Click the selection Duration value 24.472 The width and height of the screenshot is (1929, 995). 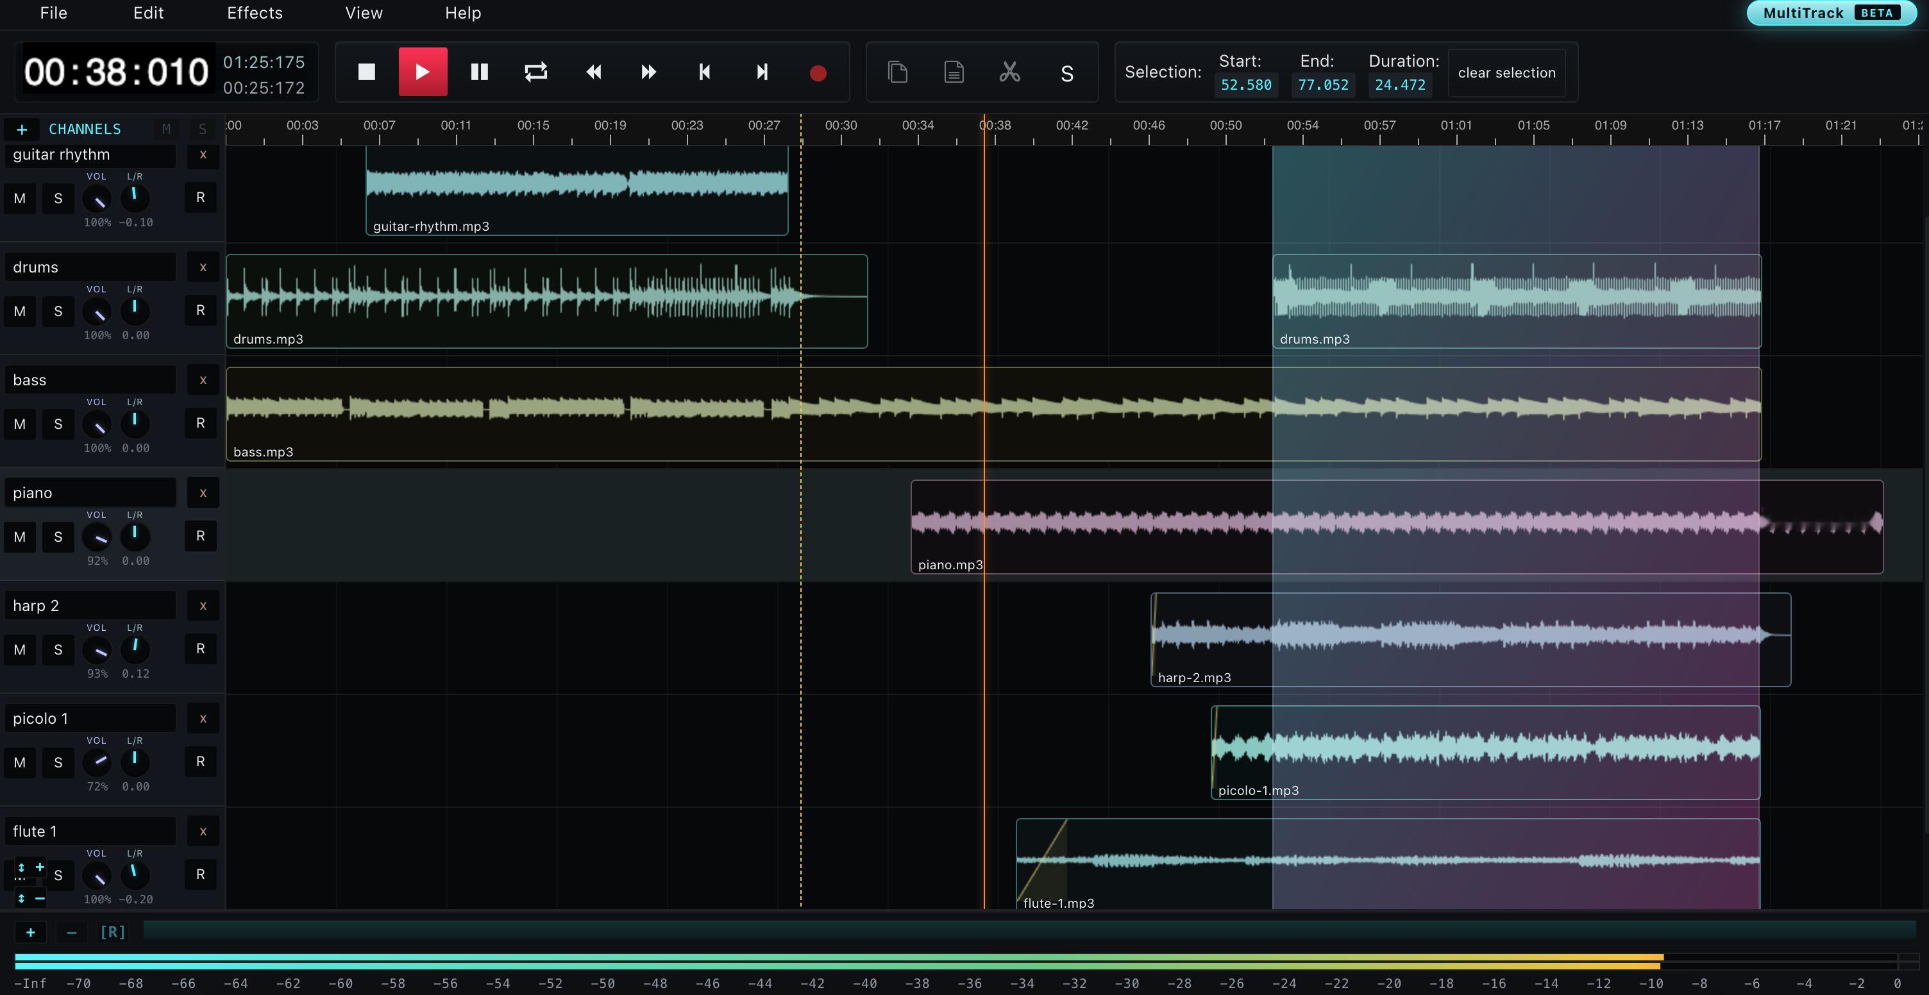[x=1401, y=85]
